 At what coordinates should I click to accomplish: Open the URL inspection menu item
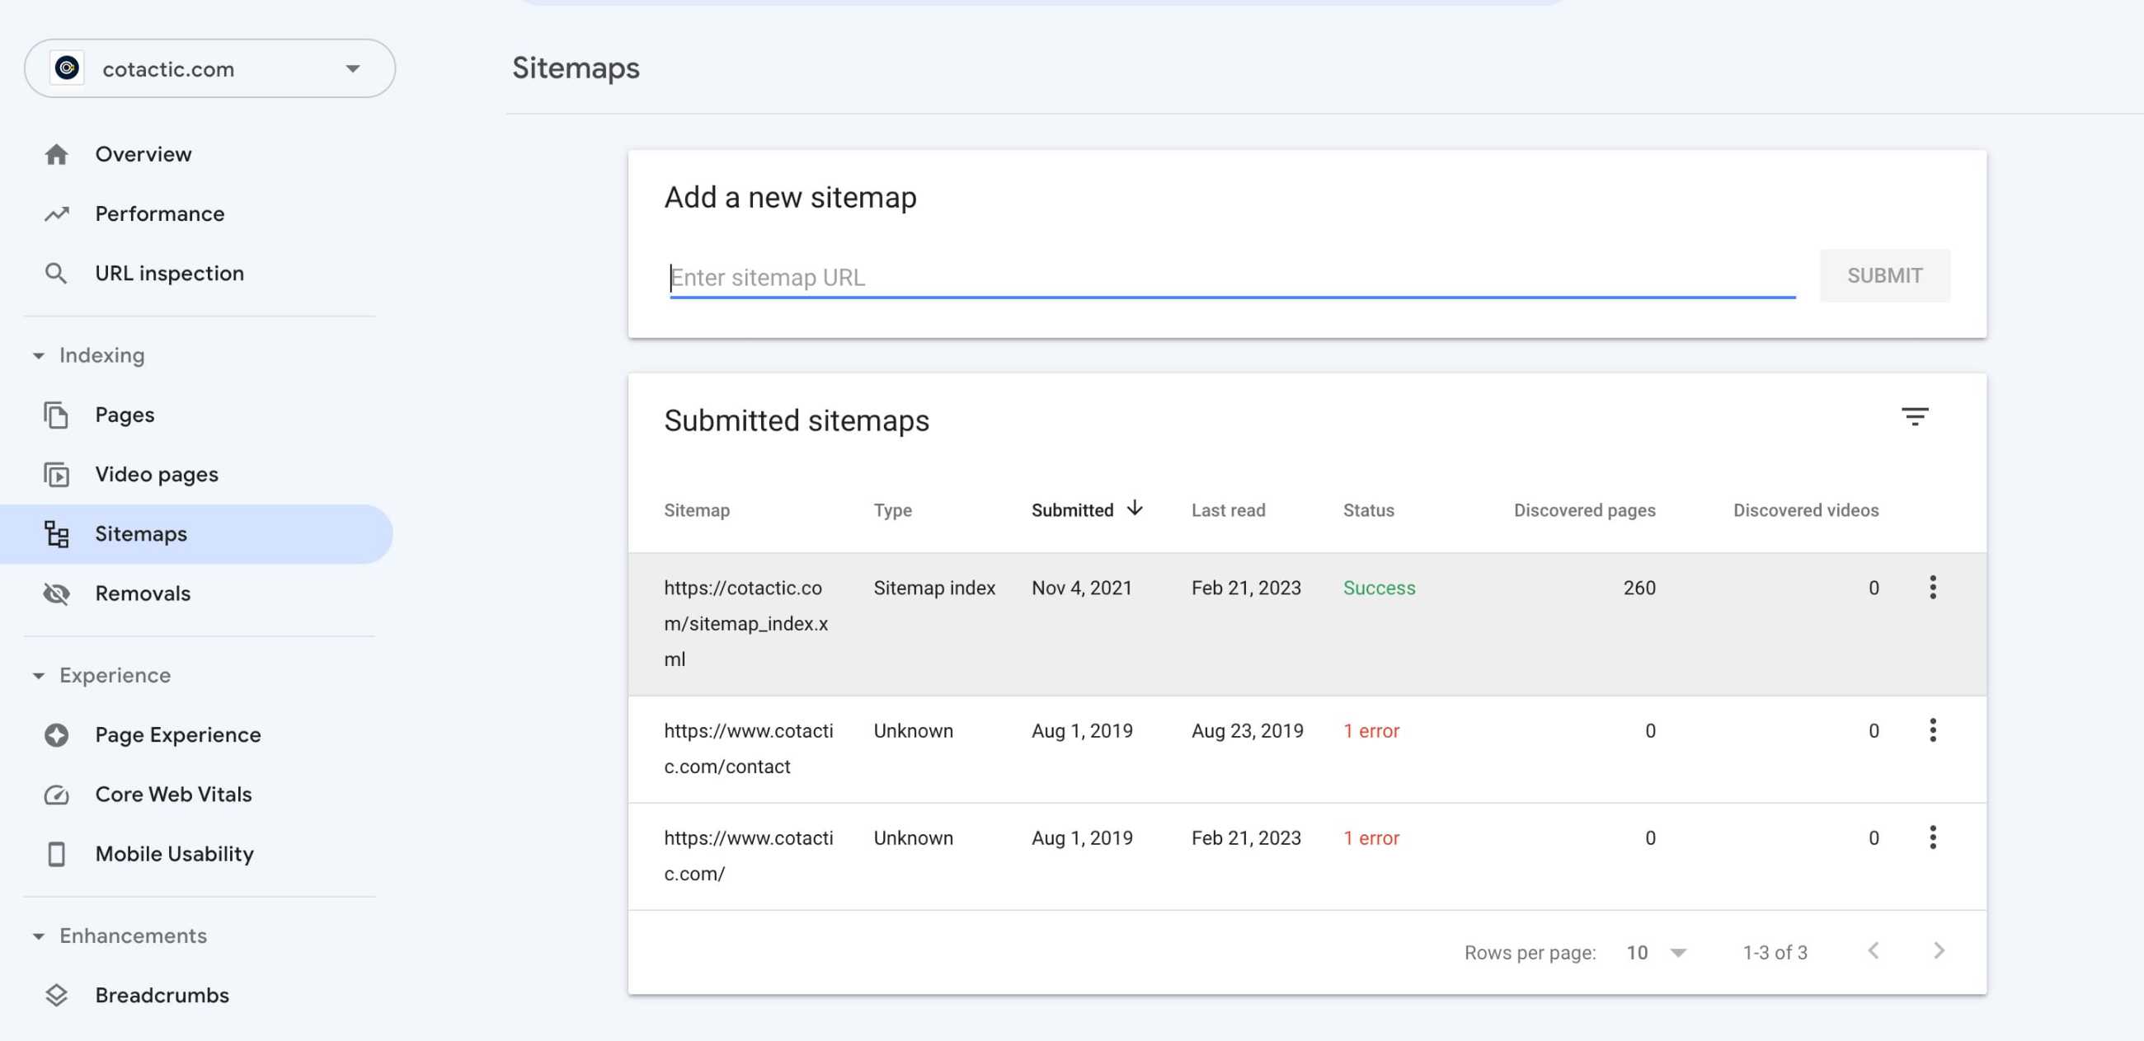pos(196,273)
